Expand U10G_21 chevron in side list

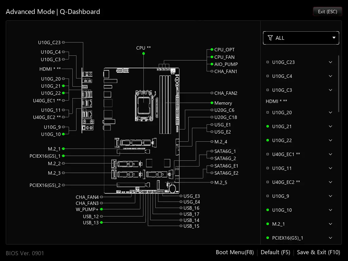coord(330,126)
